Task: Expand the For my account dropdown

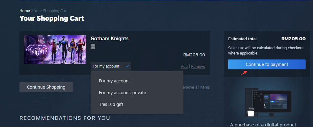Action: click(111, 66)
